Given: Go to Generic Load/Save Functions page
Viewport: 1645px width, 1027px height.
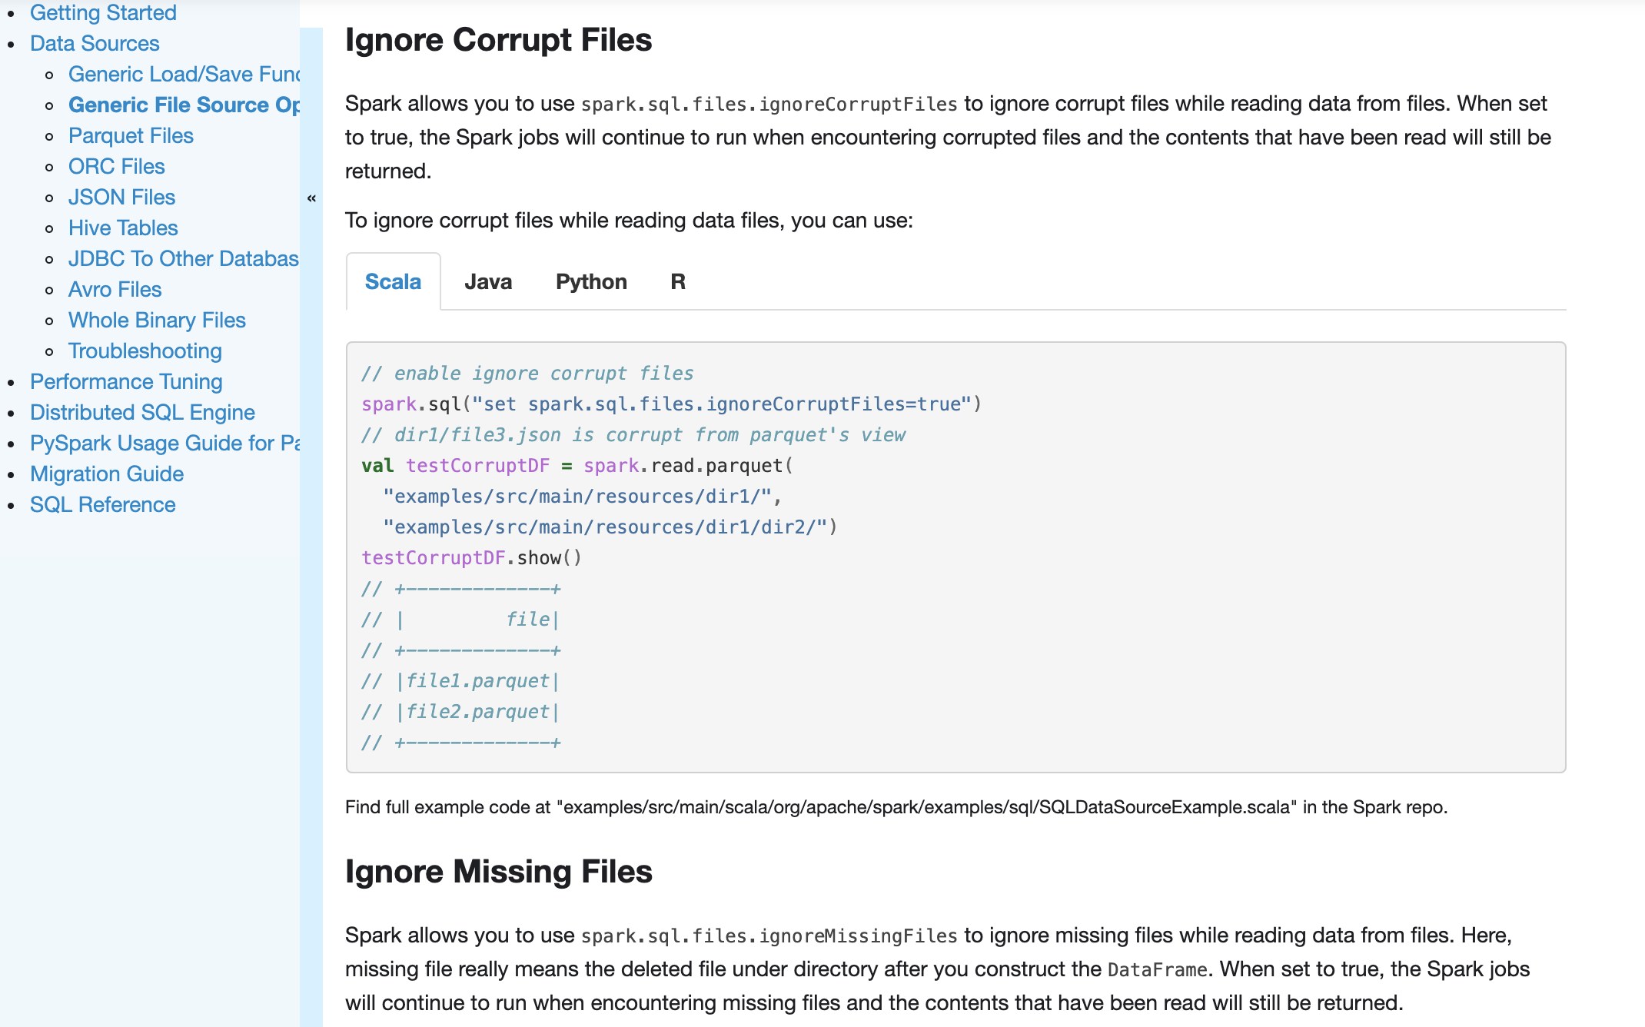Looking at the screenshot, I should 183,75.
